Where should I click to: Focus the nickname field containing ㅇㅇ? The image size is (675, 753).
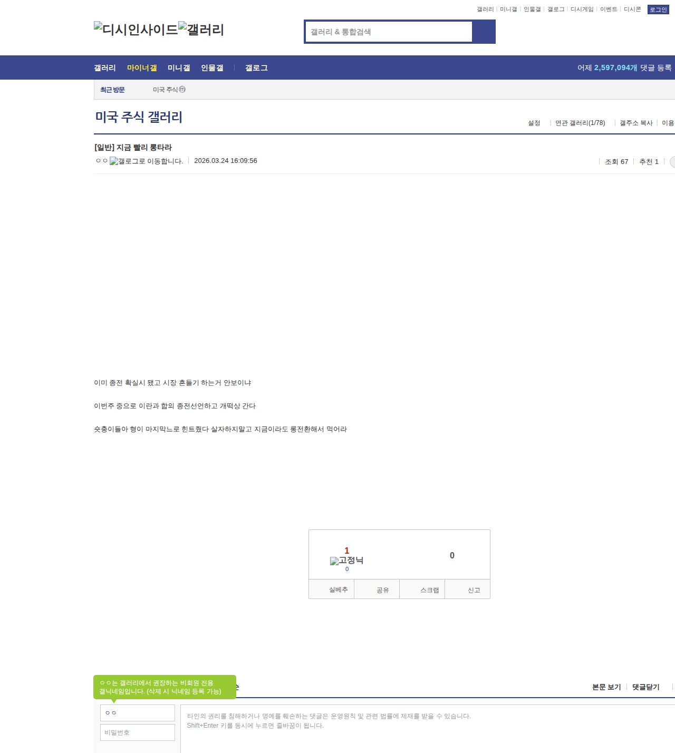tap(138, 713)
